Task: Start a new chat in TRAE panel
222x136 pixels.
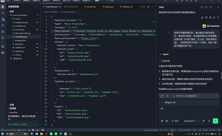Action: click(x=202, y=7)
